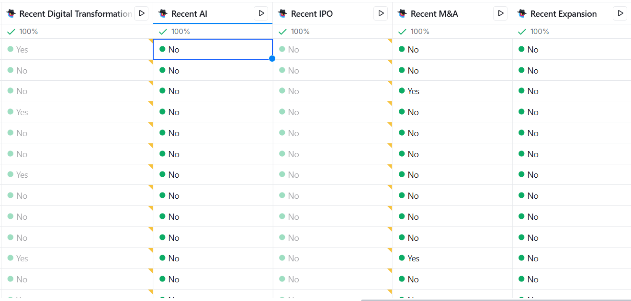Click the agent icon beside Recent Expansion
631x301 pixels.
pyautogui.click(x=522, y=13)
